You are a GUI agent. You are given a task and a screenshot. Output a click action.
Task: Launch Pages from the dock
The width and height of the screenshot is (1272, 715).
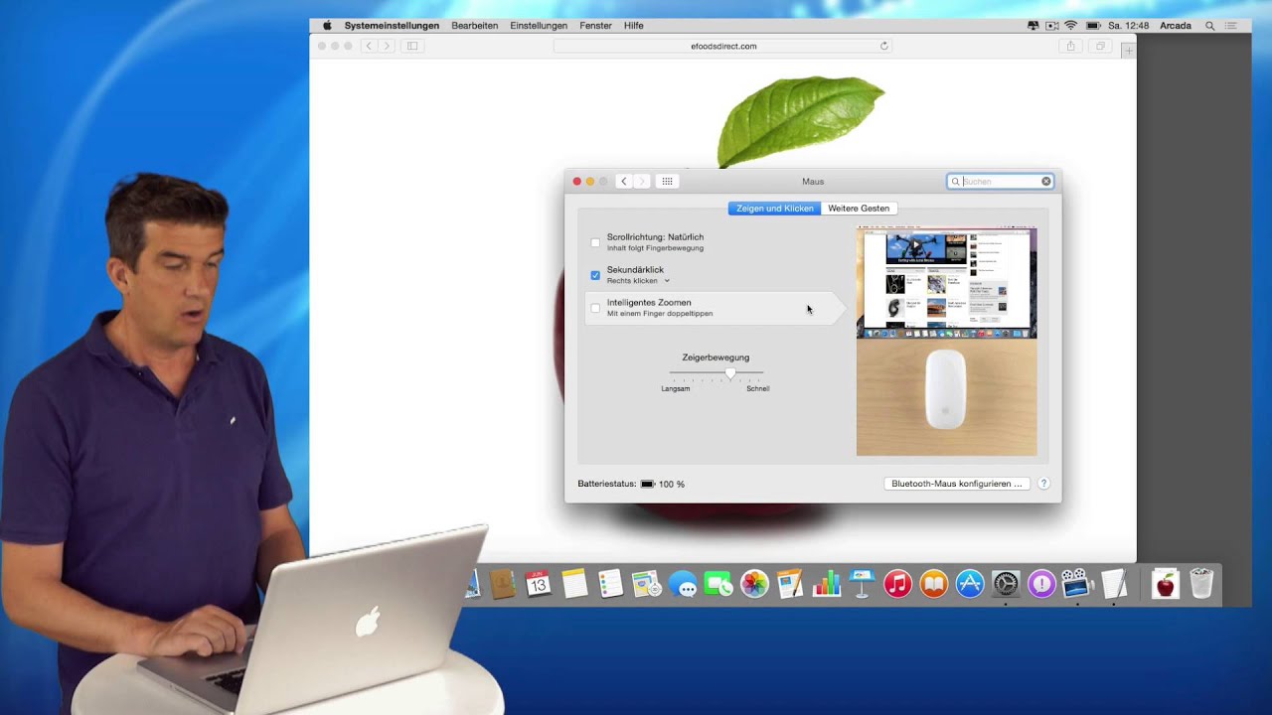tap(790, 584)
